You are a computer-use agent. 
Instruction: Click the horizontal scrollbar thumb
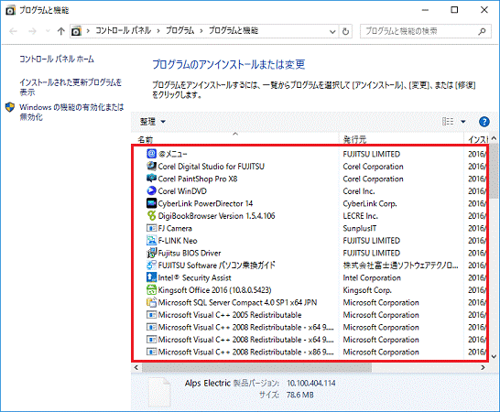click(x=256, y=367)
